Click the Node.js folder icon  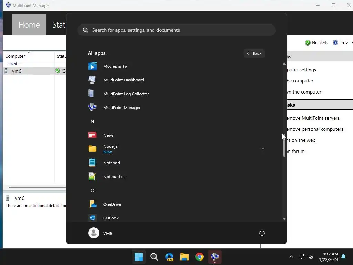(x=92, y=149)
